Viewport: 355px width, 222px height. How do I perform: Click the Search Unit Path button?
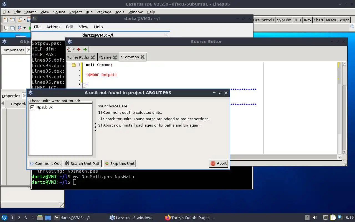(x=83, y=163)
